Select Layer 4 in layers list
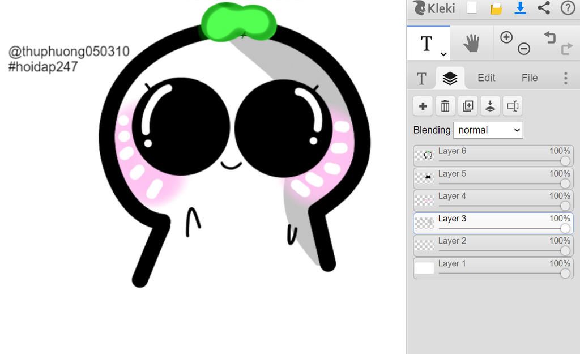Viewport: 580px width, 354px height. click(493, 201)
